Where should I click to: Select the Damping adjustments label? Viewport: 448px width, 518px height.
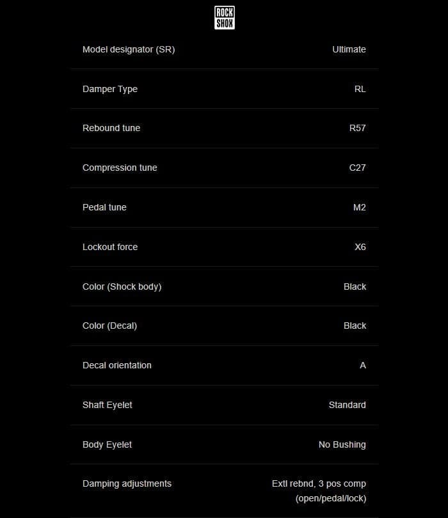click(x=127, y=483)
